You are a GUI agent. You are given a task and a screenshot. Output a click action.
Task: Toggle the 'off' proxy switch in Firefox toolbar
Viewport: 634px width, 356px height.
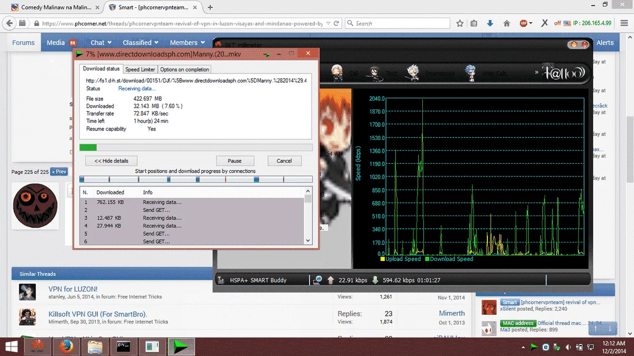557,23
